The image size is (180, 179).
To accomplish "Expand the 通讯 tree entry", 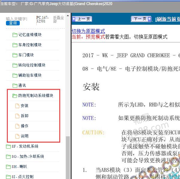I will (22, 85).
